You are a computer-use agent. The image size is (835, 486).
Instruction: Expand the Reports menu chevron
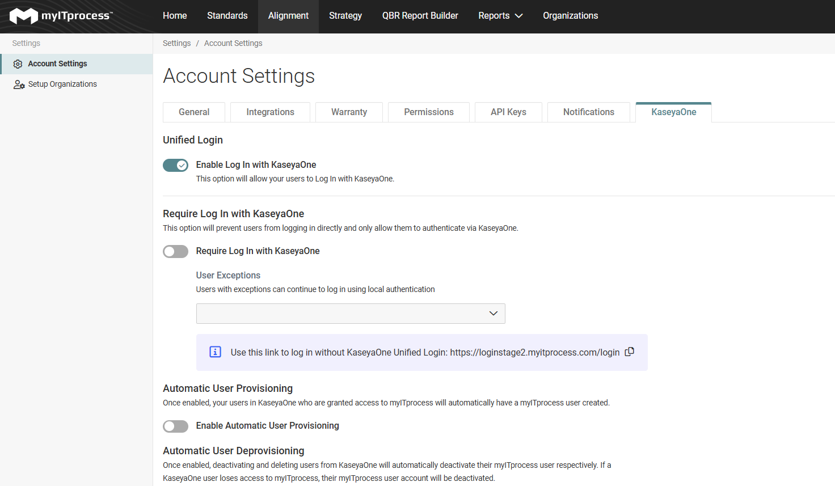pos(518,16)
